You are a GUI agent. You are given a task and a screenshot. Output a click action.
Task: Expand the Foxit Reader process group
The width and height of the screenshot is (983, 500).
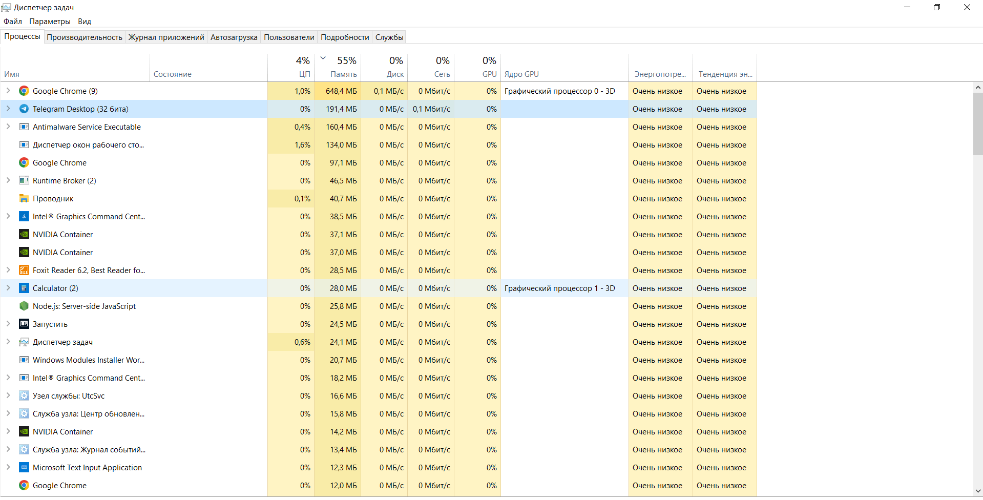(x=8, y=270)
